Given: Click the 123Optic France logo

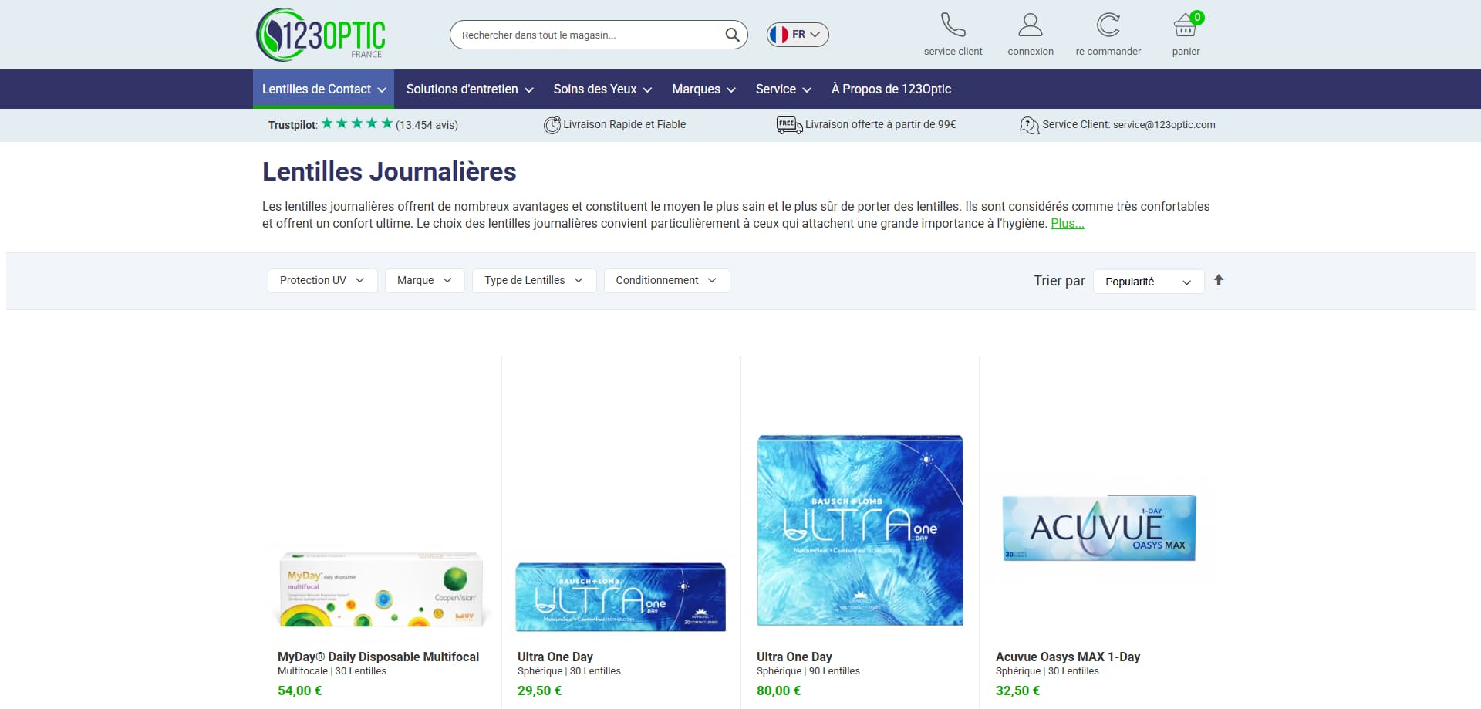Looking at the screenshot, I should (x=321, y=35).
